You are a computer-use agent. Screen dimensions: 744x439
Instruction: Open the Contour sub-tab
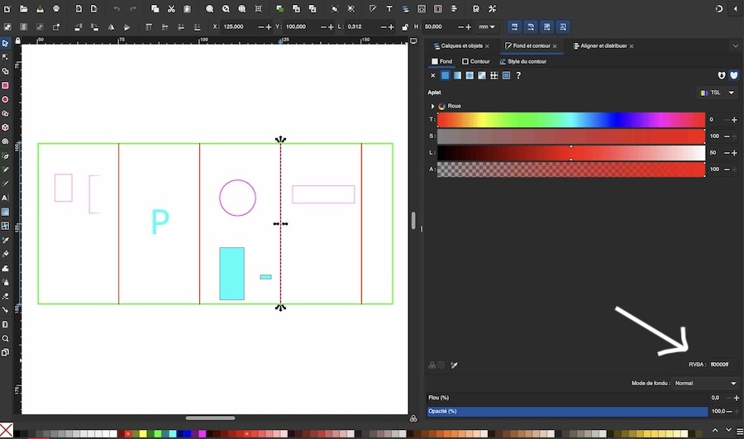click(x=476, y=62)
